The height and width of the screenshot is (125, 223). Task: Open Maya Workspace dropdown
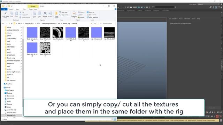[x=208, y=4]
